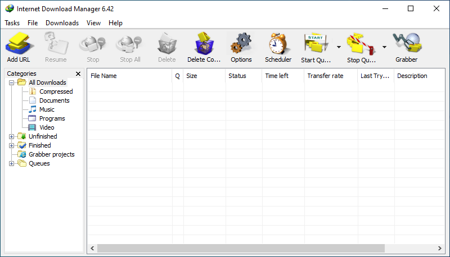
Task: Open the View menu
Action: [x=93, y=23]
